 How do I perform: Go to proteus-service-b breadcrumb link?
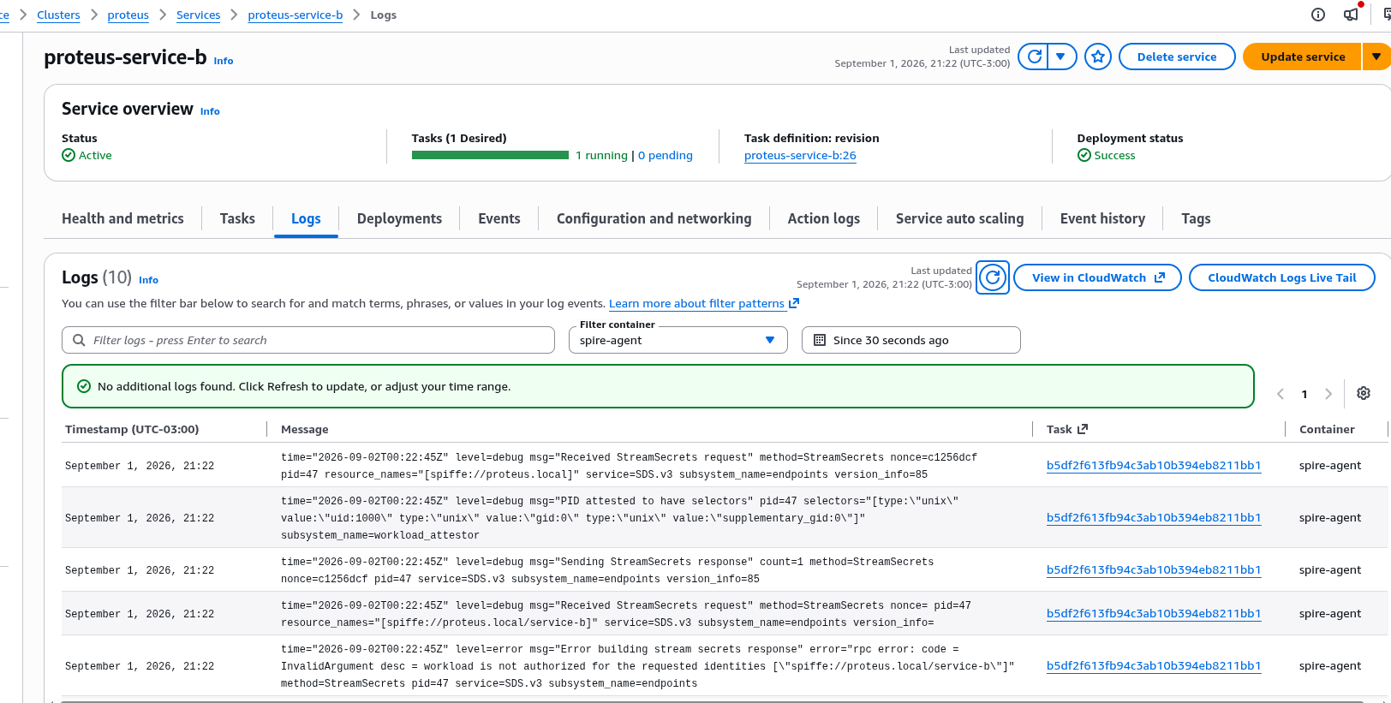click(x=295, y=15)
